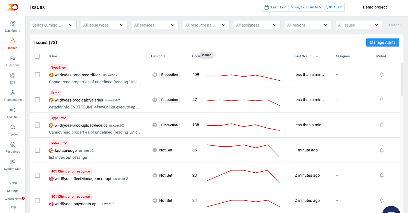Open the Functions Fx icon
Screen dimensions: 408x213
13,58
